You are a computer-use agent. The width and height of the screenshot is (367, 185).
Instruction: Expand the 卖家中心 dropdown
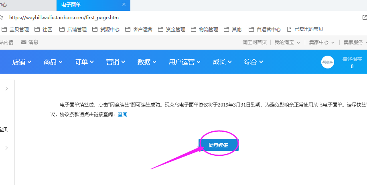pyautogui.click(x=322, y=42)
